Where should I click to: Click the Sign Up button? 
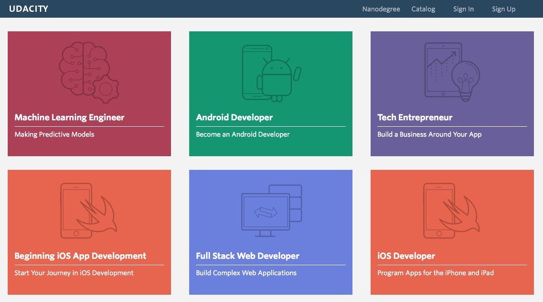(504, 9)
